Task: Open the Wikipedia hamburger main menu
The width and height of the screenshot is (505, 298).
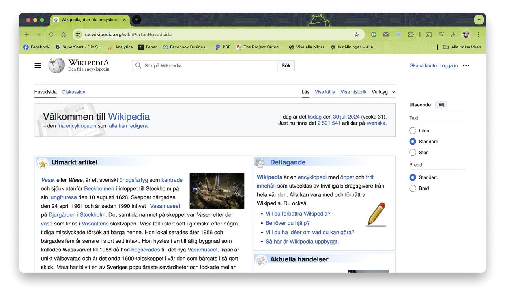Action: [x=37, y=65]
